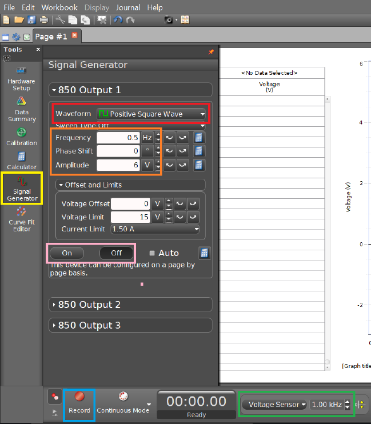Viewport: 371px width, 424px height.
Task: Open Waveform Positive Square Wave dropdown
Action: [x=151, y=114]
